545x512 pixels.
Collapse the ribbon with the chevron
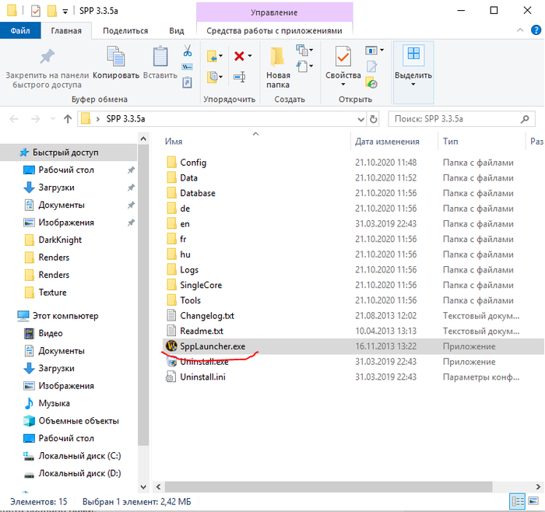click(520, 30)
